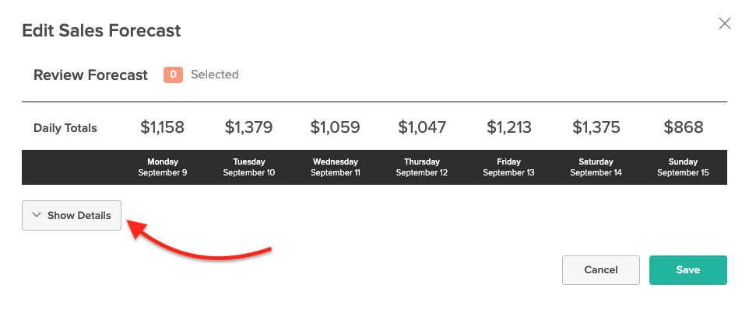
Task: Click the $1,059 Wednesday daily total
Action: point(336,127)
